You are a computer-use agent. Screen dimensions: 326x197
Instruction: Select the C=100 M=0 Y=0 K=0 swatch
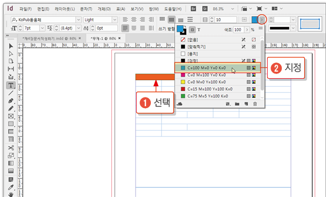[x=218, y=68]
